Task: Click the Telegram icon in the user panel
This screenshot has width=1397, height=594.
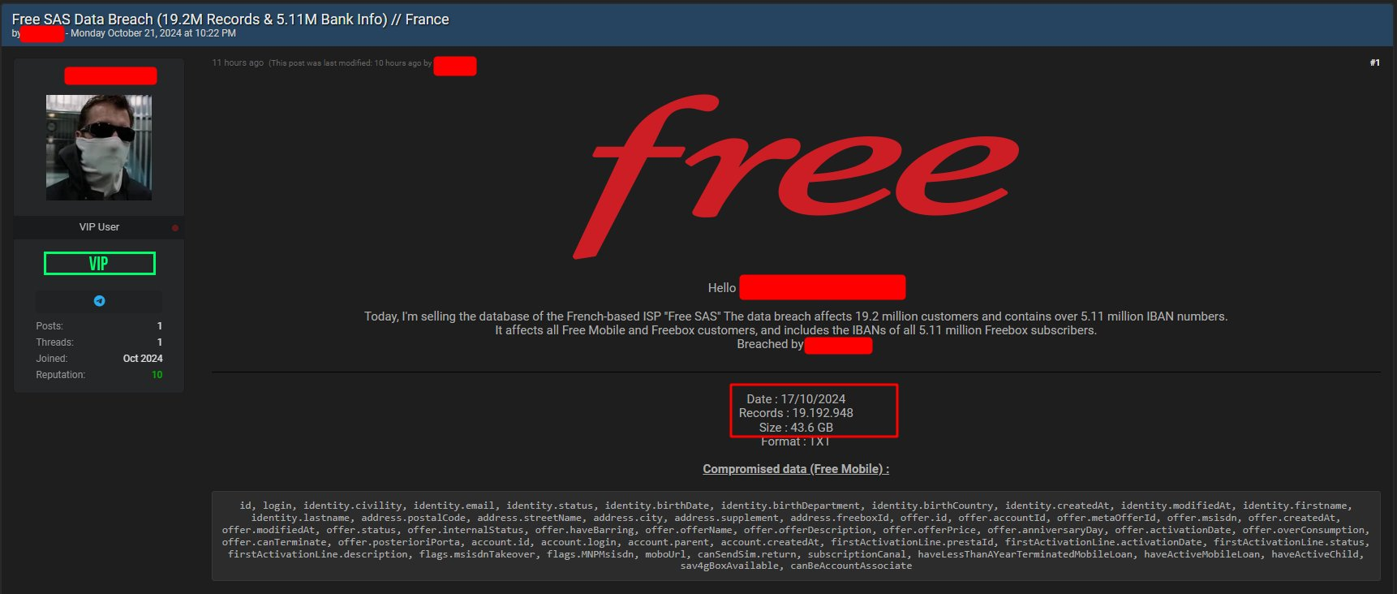Action: (x=99, y=301)
